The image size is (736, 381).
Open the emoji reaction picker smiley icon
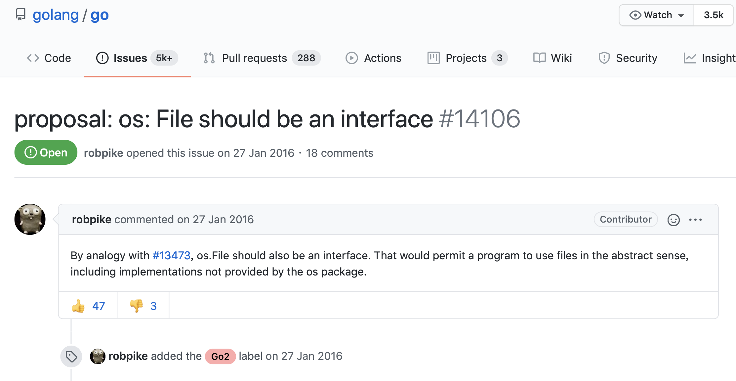point(674,220)
